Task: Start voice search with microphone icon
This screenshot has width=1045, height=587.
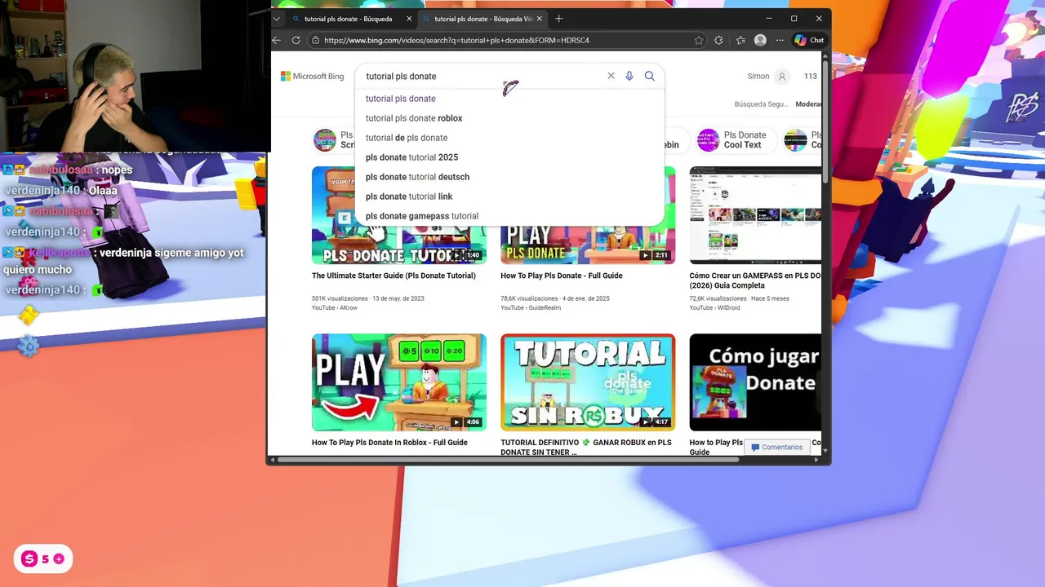Action: pos(629,76)
